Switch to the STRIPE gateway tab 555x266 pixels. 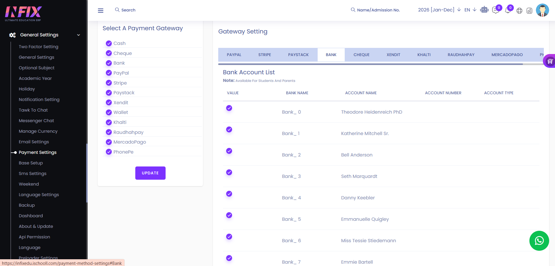click(x=265, y=55)
